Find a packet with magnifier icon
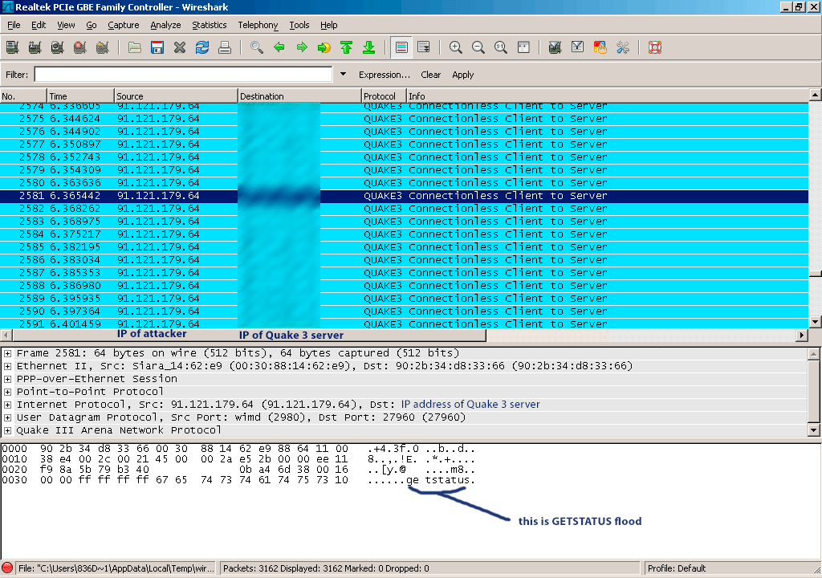This screenshot has width=822, height=578. [x=257, y=47]
